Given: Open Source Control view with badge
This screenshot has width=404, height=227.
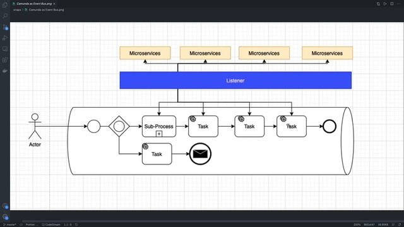Looking at the screenshot, I should coord(5,27).
